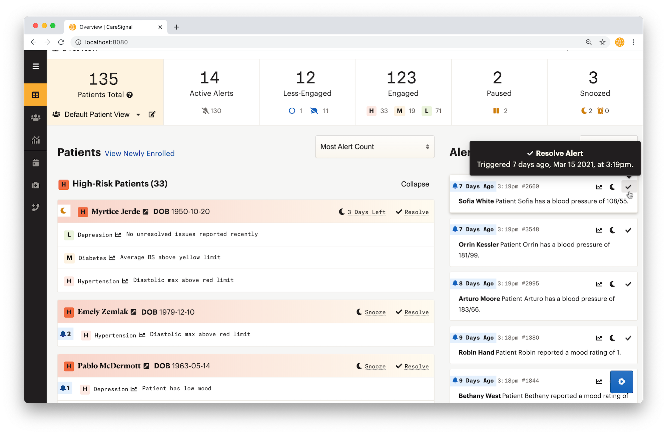Open chart icon beside Myrtice's Hypertension row
Screen dimensions: 667x435
(x=125, y=281)
